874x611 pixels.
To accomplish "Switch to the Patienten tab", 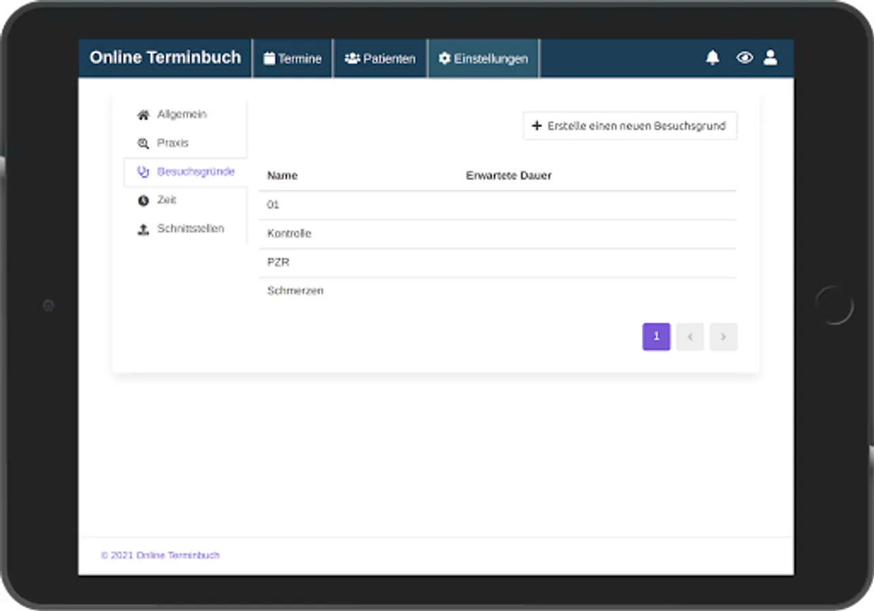I will pyautogui.click(x=380, y=58).
